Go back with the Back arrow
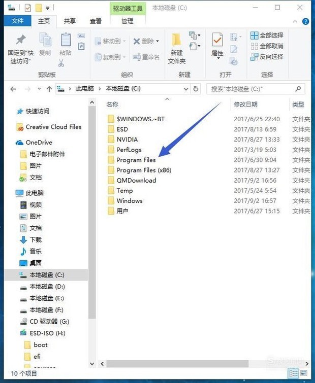 click(x=13, y=89)
